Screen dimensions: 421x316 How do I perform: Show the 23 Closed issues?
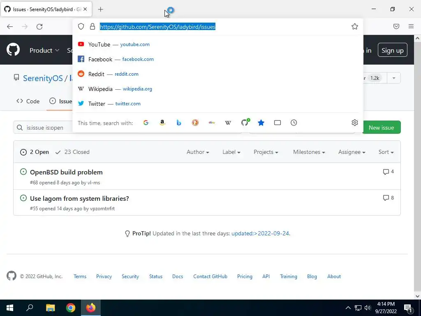pyautogui.click(x=72, y=152)
